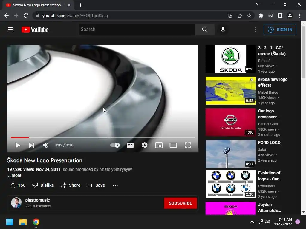Screen dimensions: 306x229
Task: Open Chrome three-dot menu
Action: point(299,16)
